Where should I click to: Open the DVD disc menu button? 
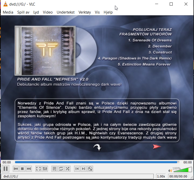click(90, 169)
